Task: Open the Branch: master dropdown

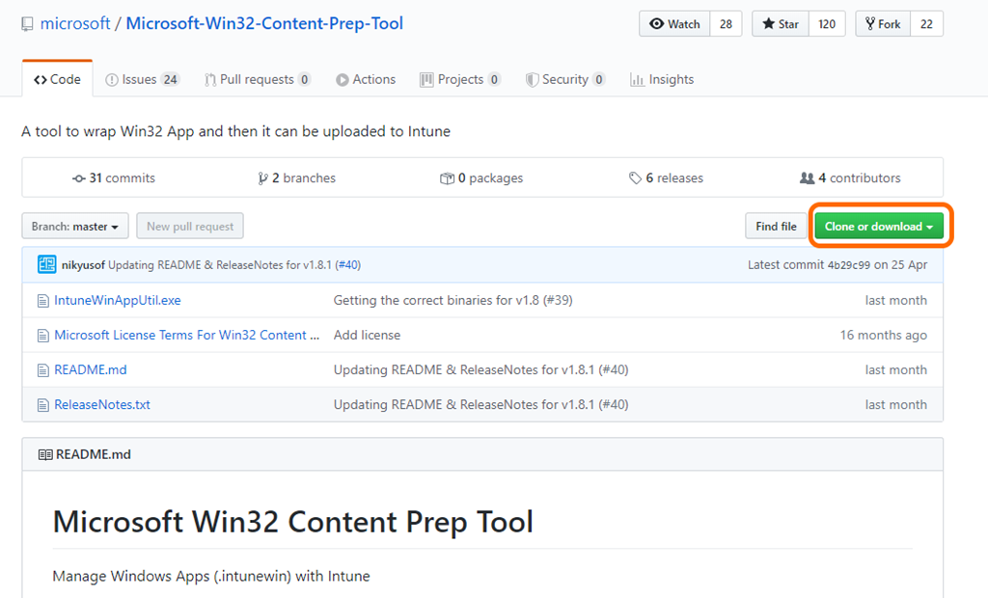Action: (x=75, y=227)
